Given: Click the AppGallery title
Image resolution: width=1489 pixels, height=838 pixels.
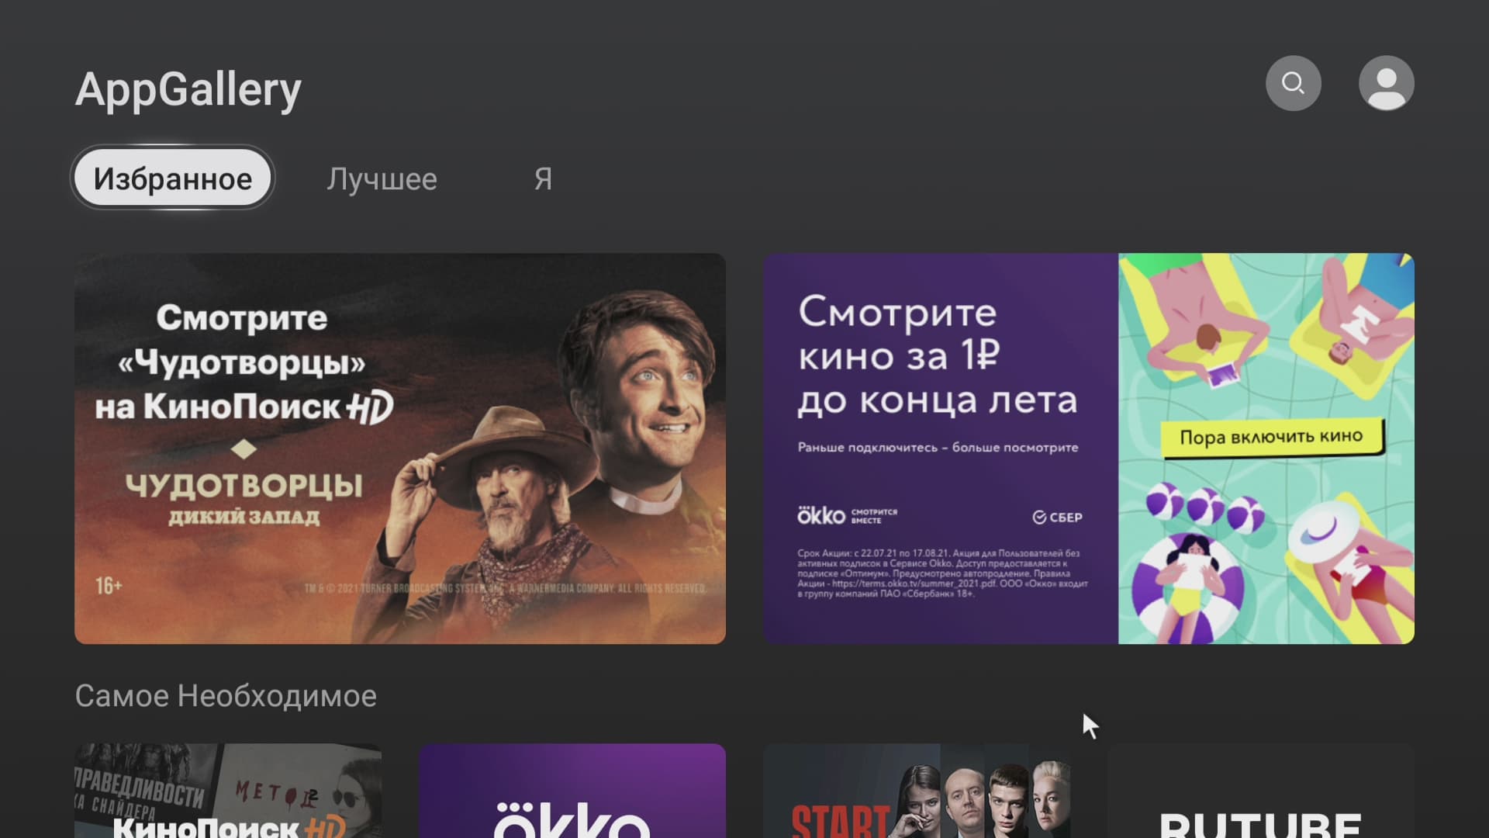Looking at the screenshot, I should (x=188, y=89).
